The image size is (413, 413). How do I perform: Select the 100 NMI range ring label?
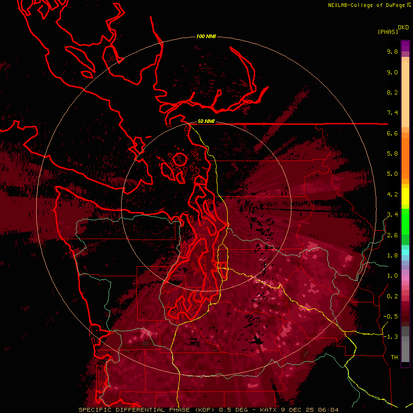coord(206,36)
